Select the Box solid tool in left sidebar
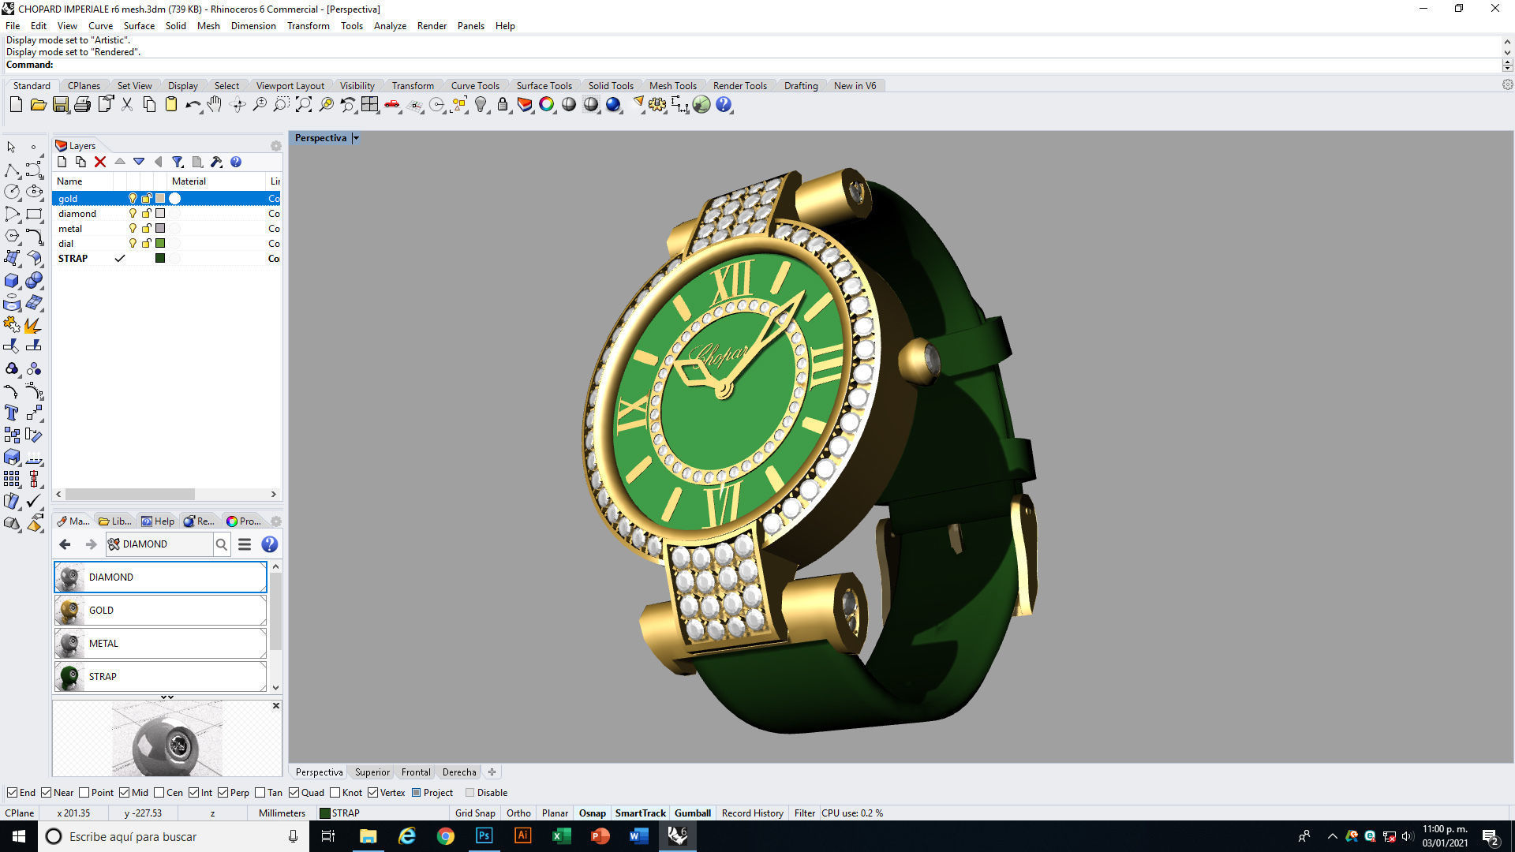Screen dimensions: 1515x852 tap(12, 281)
